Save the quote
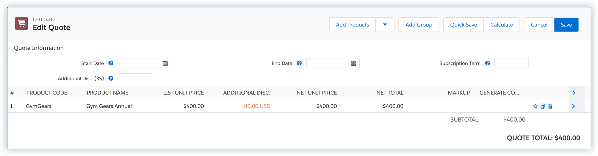 566,25
